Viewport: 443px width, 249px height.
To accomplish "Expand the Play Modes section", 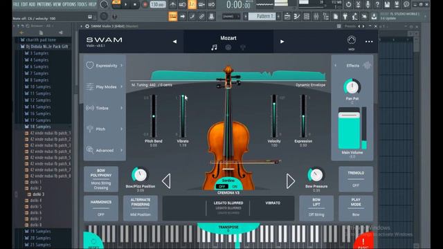I will click(105, 86).
